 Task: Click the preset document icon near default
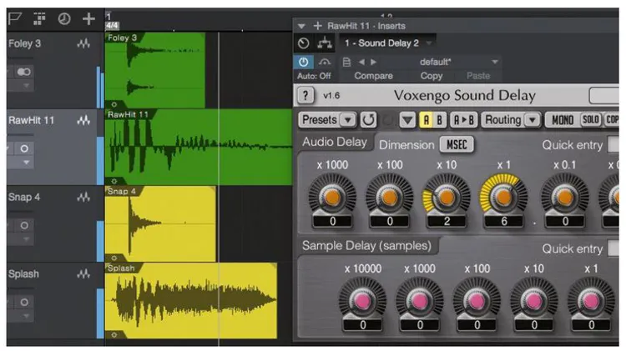point(346,62)
